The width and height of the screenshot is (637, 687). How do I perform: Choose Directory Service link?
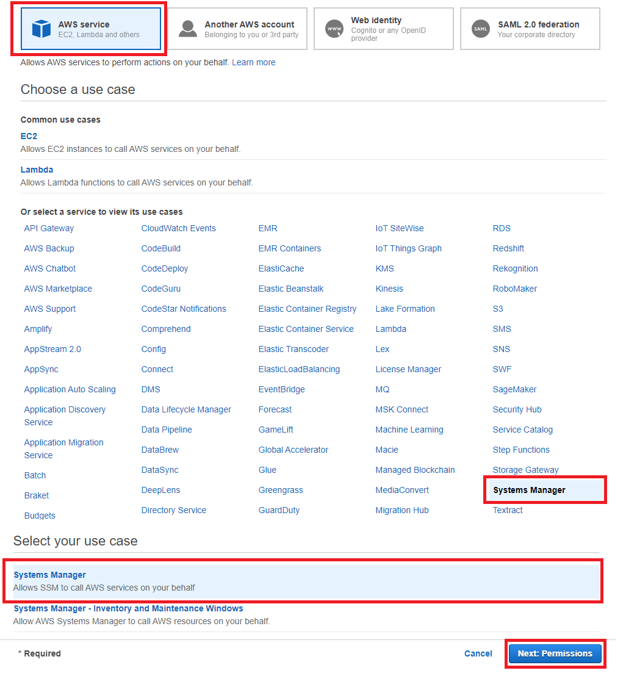coord(174,511)
